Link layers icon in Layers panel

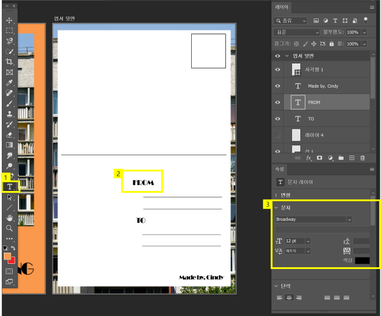pyautogui.click(x=297, y=158)
